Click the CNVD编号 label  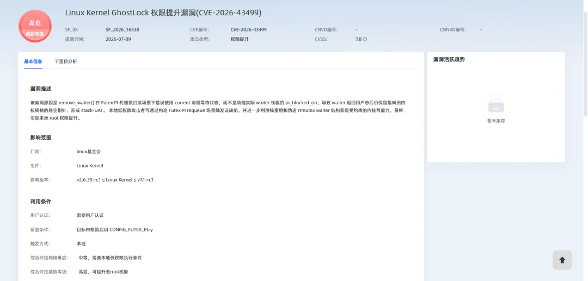(326, 29)
